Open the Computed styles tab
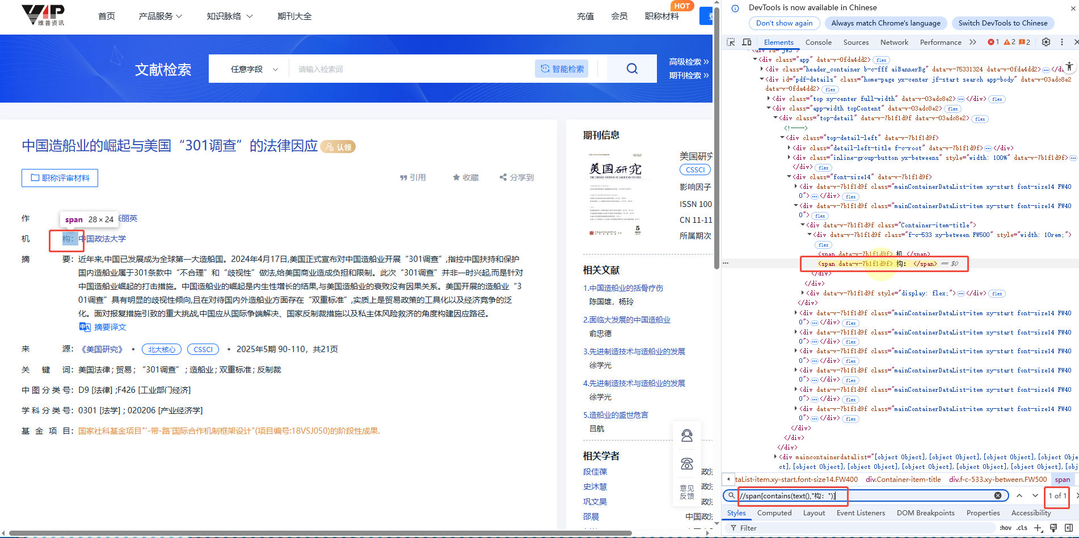 click(774, 512)
